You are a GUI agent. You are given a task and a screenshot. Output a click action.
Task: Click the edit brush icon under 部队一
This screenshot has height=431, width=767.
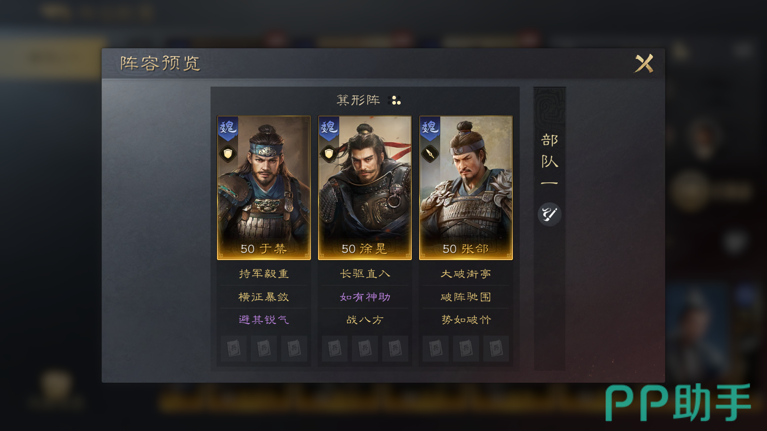click(550, 214)
